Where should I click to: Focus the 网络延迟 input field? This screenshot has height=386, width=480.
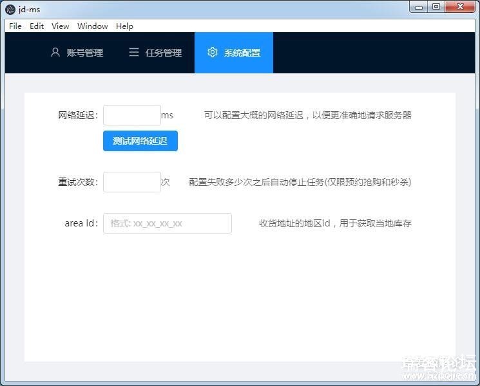(x=132, y=115)
